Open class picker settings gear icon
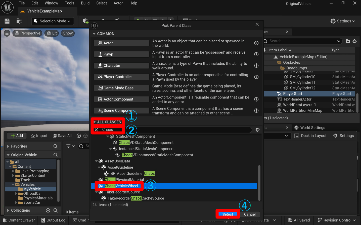Viewport: 361px width, 225px height. 258,130
